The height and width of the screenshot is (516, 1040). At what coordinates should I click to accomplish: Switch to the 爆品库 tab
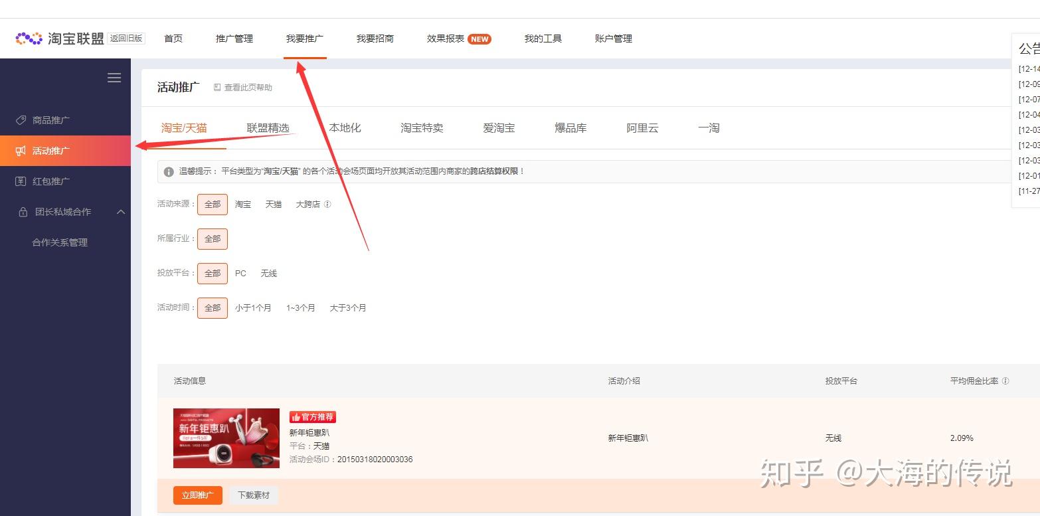pyautogui.click(x=570, y=128)
